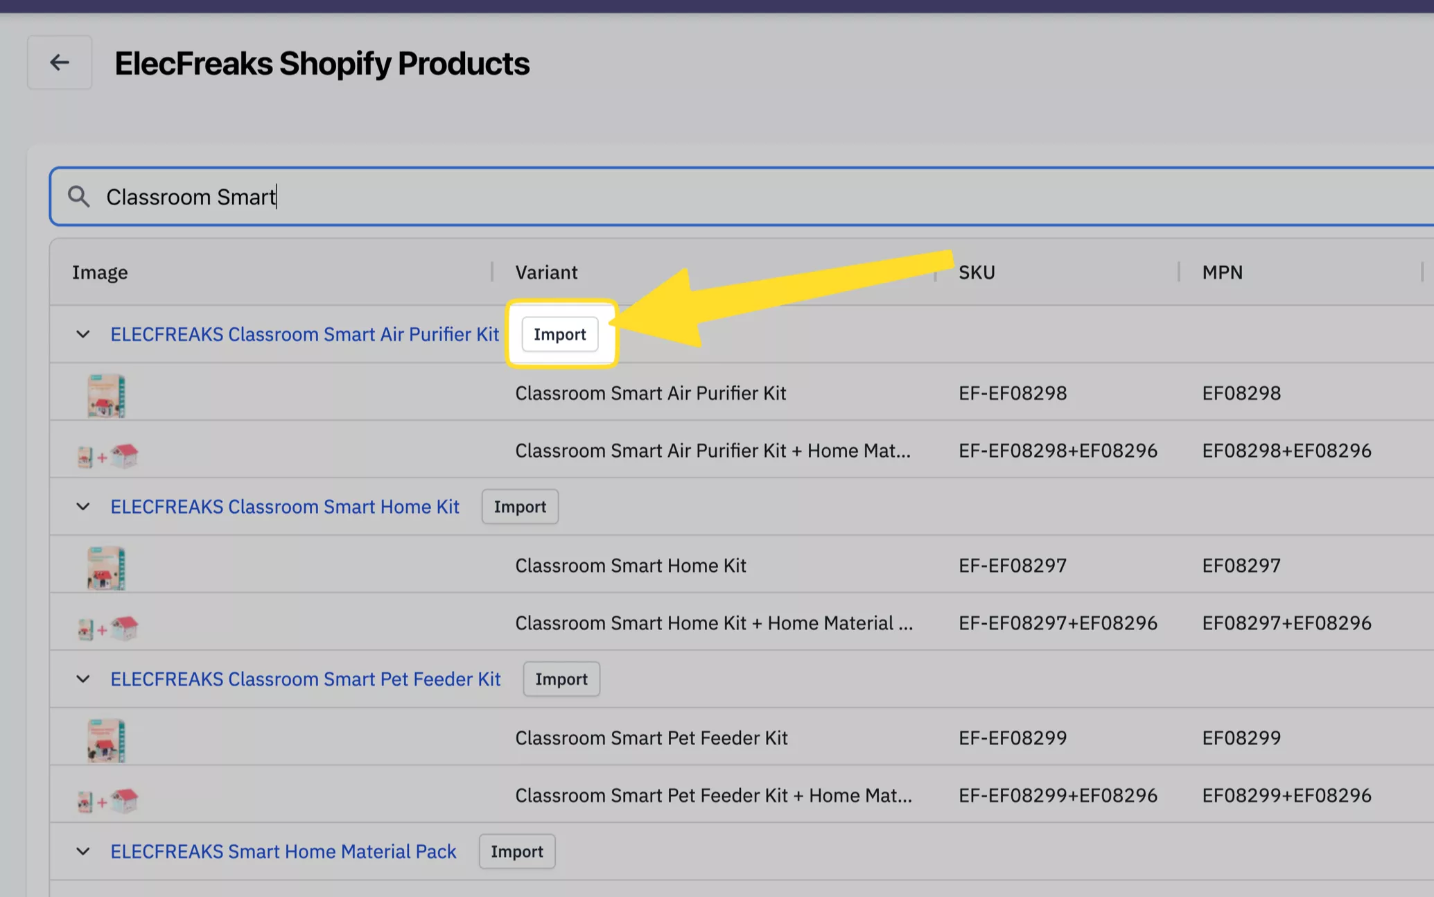
Task: Click SKU value EF-EF08299
Action: (x=1013, y=738)
